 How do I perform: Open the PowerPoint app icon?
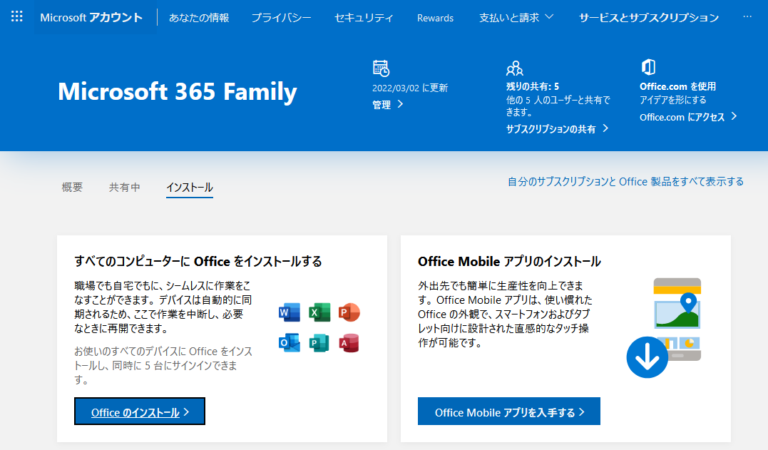(x=349, y=312)
